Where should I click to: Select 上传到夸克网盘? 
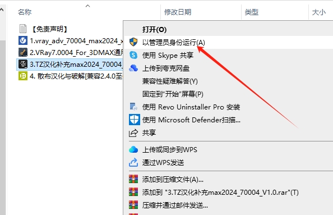pos(166,68)
